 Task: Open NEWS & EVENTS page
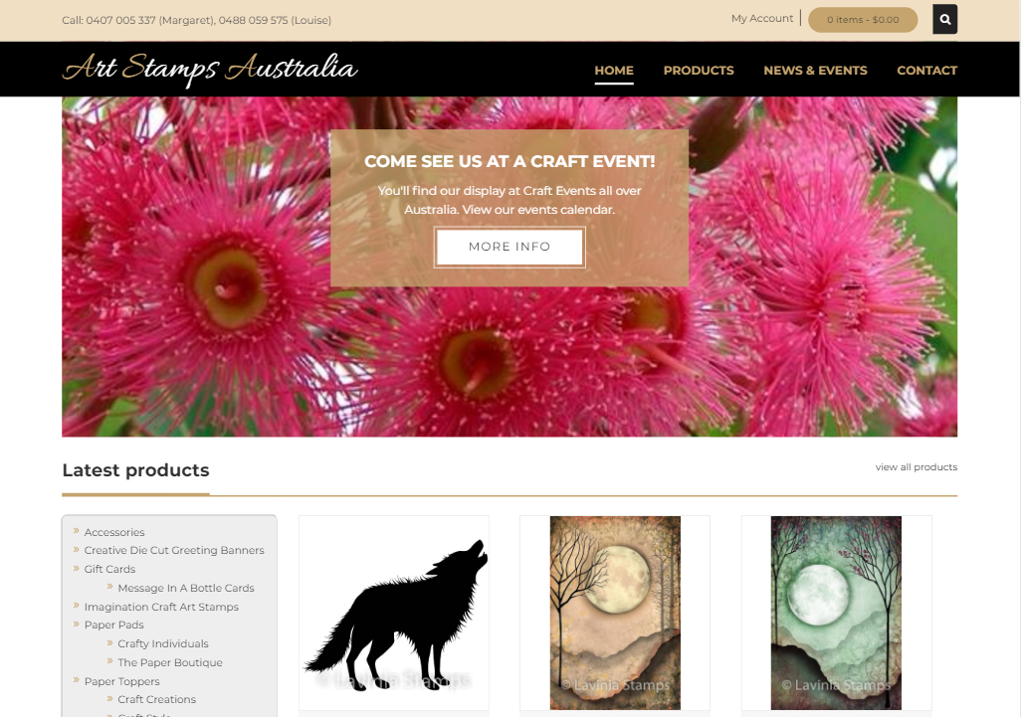tap(815, 71)
